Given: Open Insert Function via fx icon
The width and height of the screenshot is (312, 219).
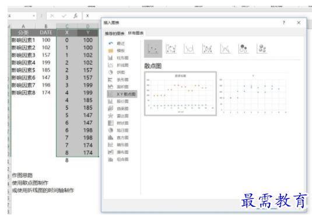Looking at the screenshot, I should (75, 16).
